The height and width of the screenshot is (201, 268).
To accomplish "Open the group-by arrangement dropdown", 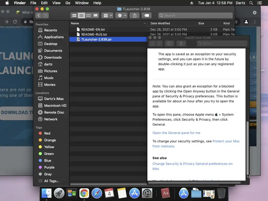I will [107, 15].
